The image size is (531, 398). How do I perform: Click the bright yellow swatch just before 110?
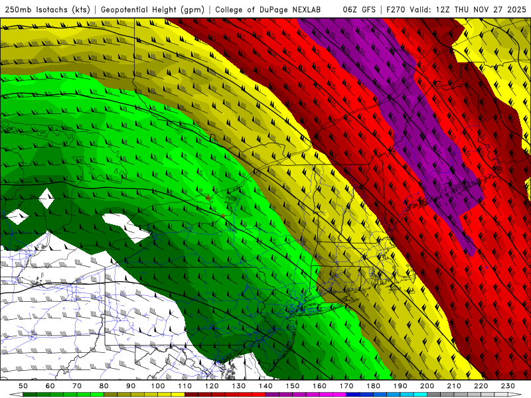point(178,395)
